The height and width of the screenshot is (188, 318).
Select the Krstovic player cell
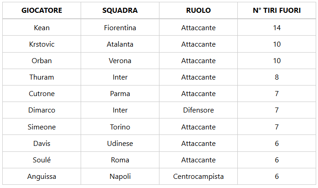click(42, 44)
